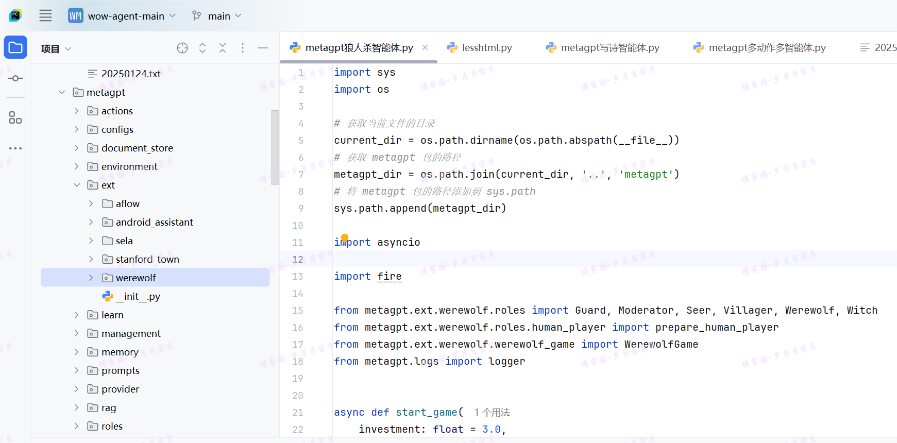Screen dimensions: 897x443
Task: Click 'prepare_human_player' import on line 16
Action: tap(717, 327)
